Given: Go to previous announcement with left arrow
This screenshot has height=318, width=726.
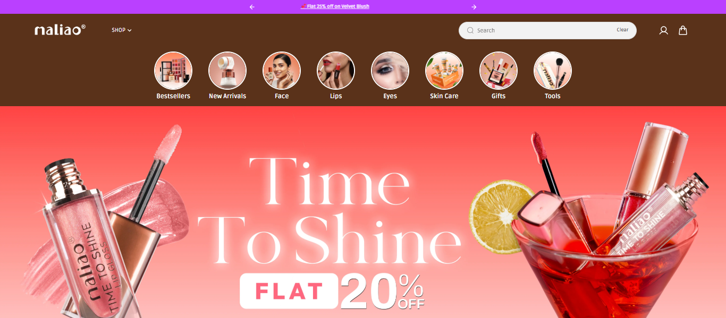Looking at the screenshot, I should coord(252,7).
